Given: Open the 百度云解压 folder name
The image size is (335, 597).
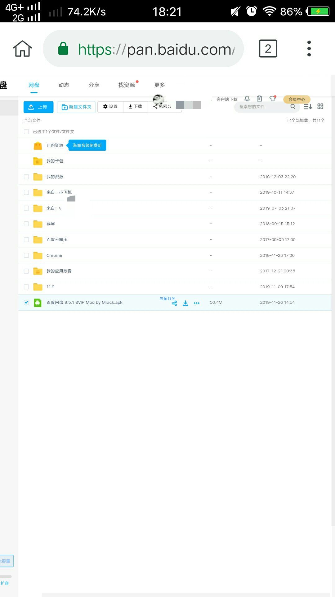Looking at the screenshot, I should [x=57, y=239].
